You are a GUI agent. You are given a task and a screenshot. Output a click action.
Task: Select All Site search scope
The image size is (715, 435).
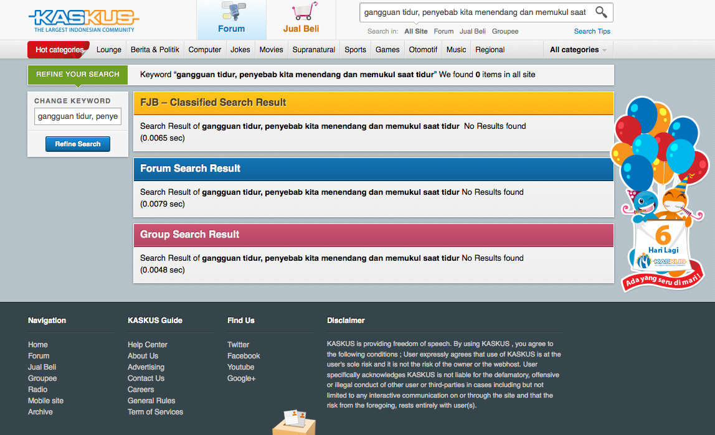(x=416, y=32)
